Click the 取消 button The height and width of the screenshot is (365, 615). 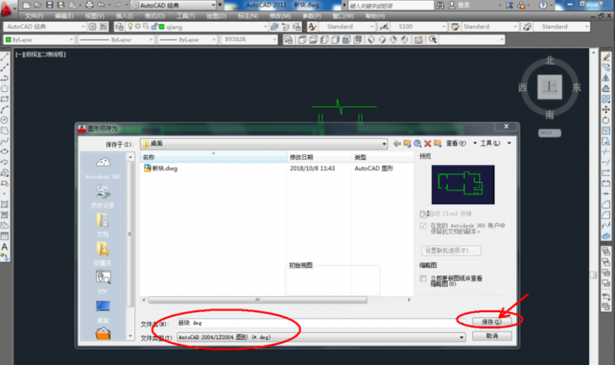[491, 336]
